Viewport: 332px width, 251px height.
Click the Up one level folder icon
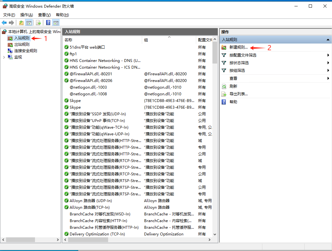coord(21,23)
